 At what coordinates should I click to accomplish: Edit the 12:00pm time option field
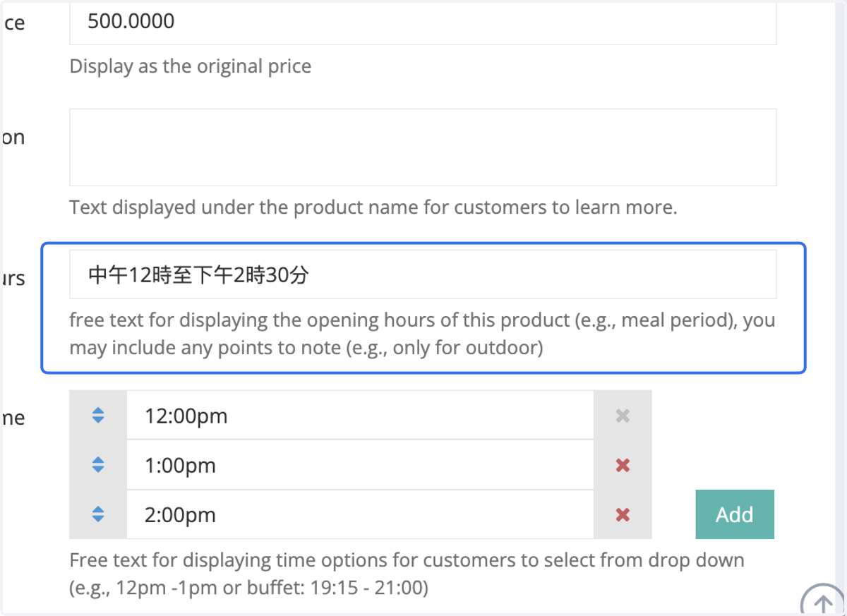[x=360, y=416]
